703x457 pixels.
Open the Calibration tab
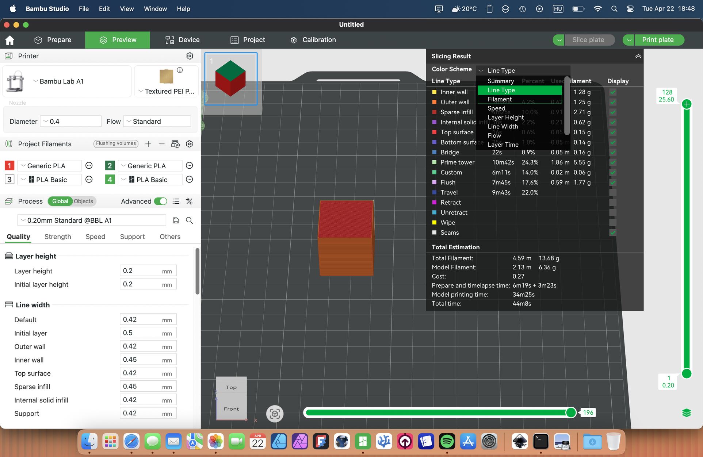coord(313,40)
